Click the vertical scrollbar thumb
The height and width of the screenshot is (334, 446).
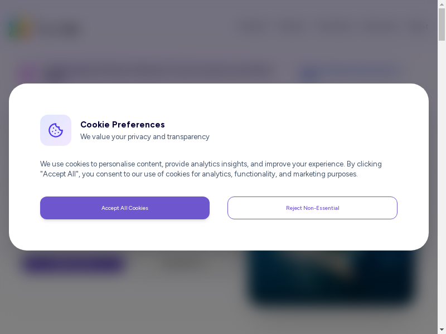(442, 24)
